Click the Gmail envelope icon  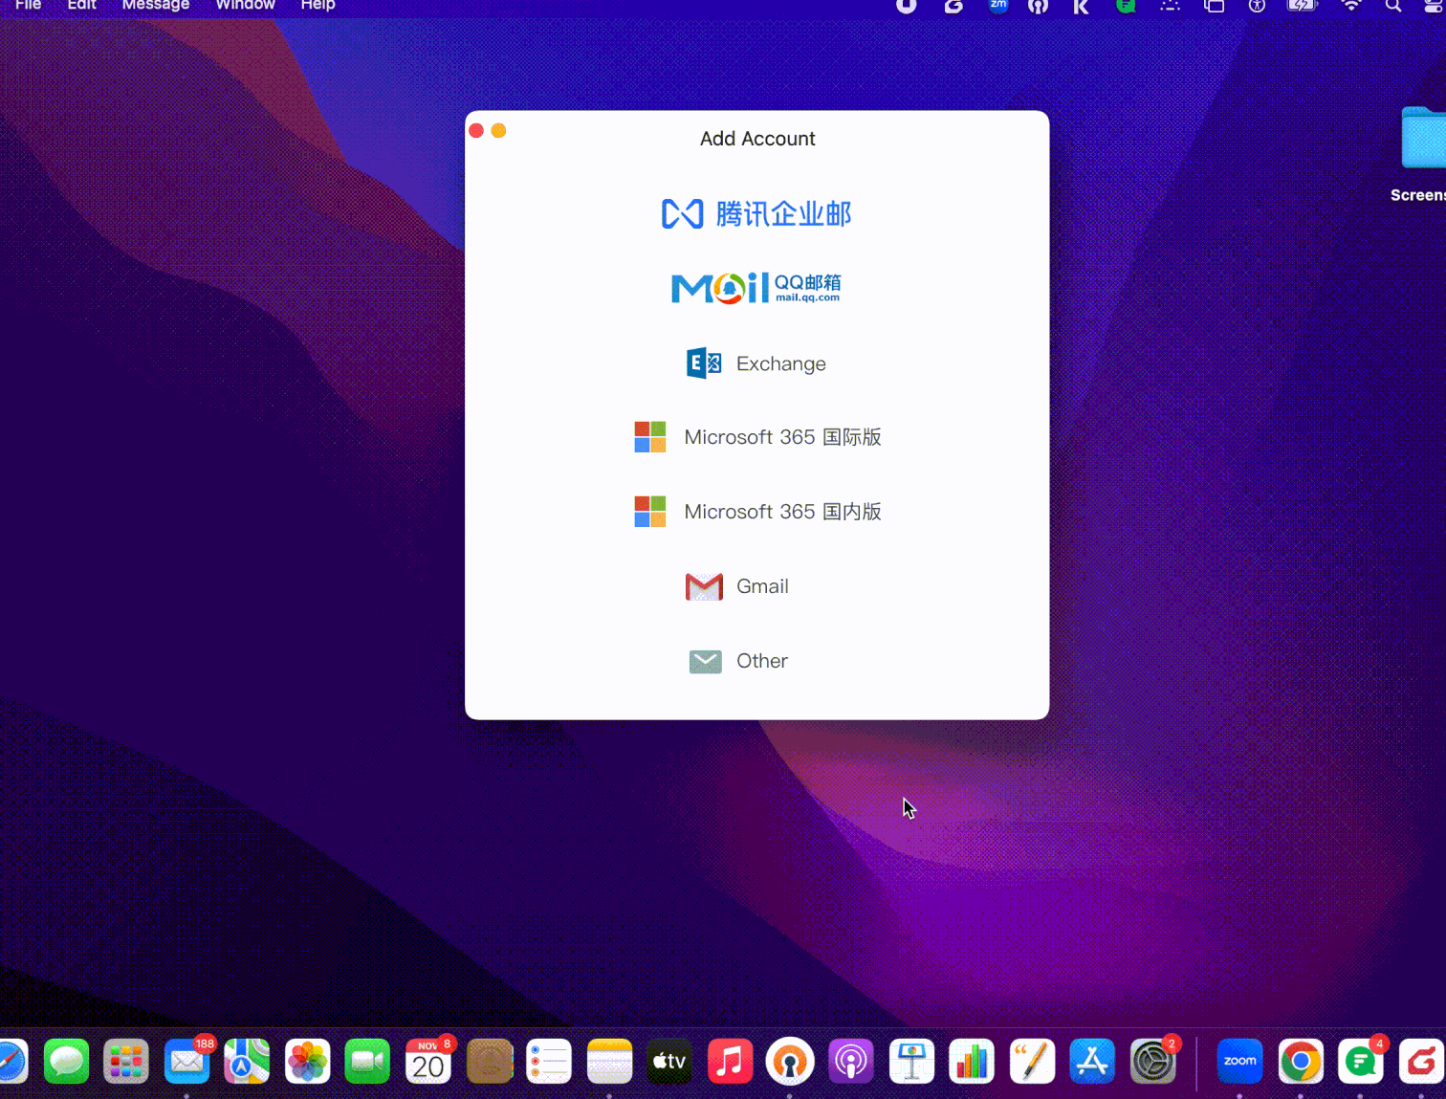coord(705,586)
